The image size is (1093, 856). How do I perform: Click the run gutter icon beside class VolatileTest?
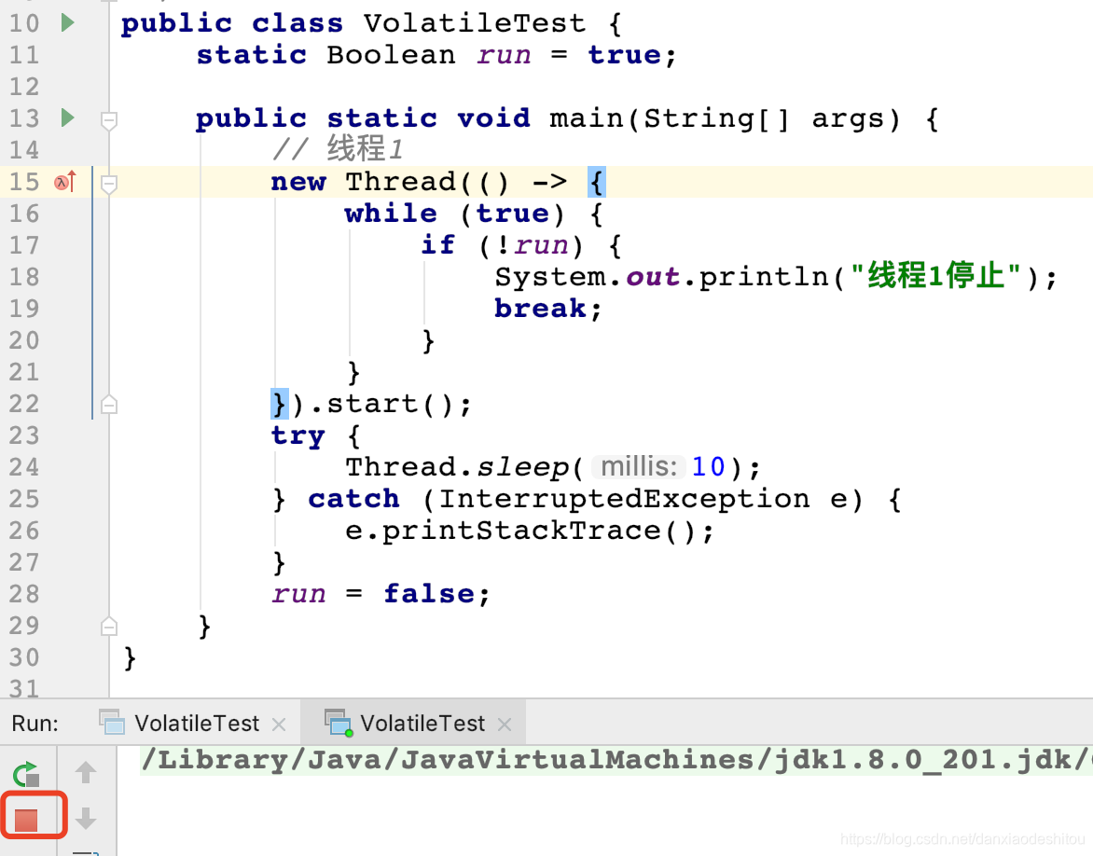tap(68, 23)
